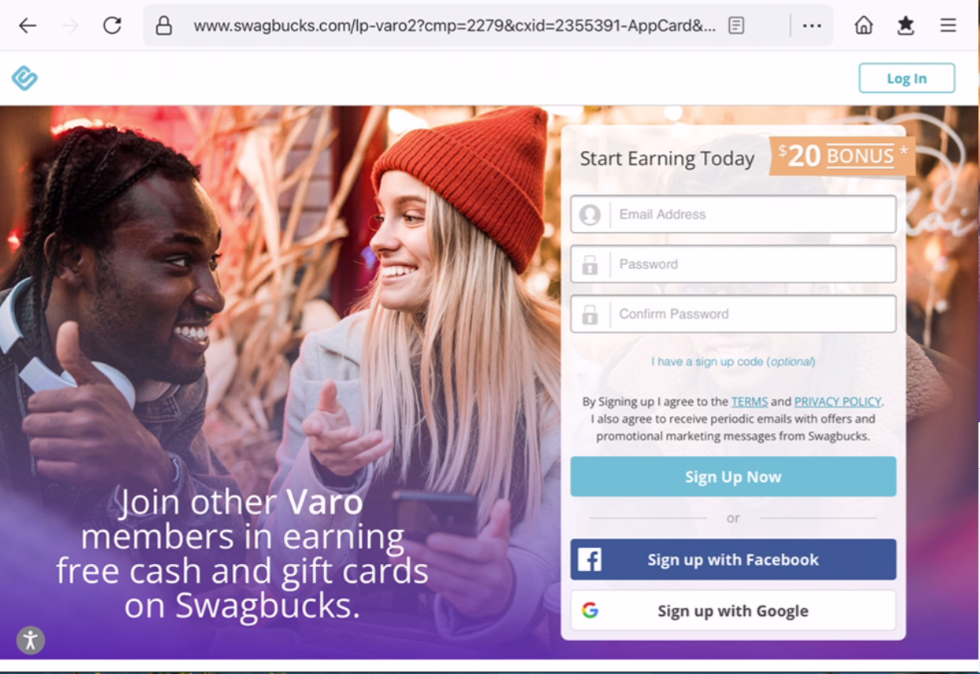Viewport: 980px width, 674px height.
Task: Open the TERMS link
Action: point(750,402)
